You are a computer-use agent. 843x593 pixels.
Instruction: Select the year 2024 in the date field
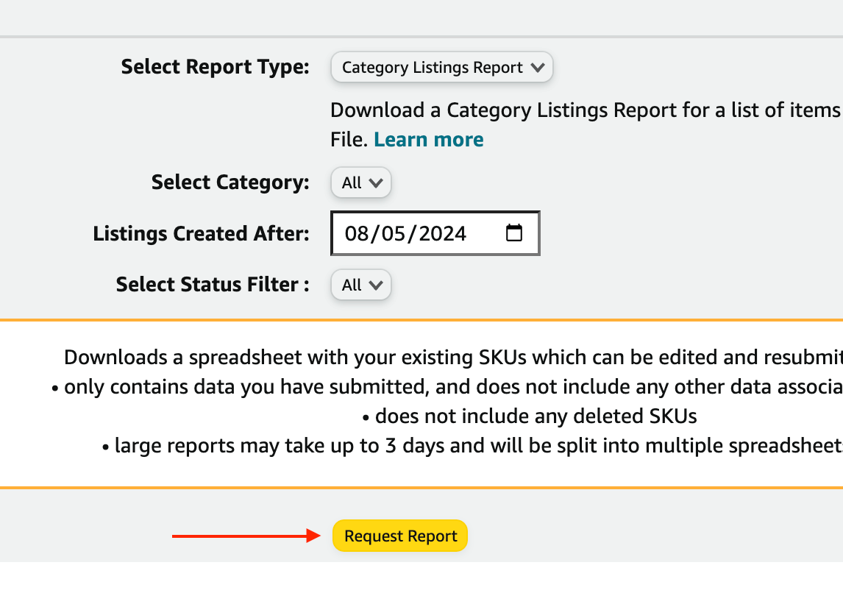(x=439, y=234)
